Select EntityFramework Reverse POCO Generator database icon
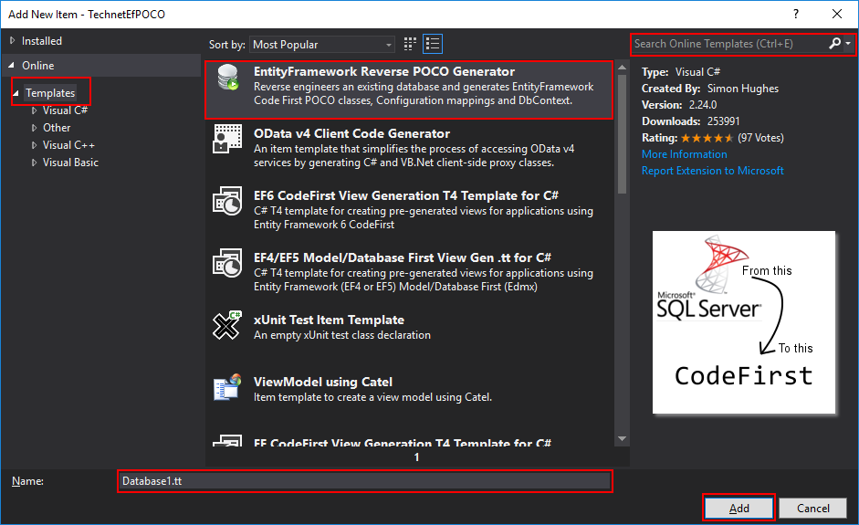The width and height of the screenshot is (859, 525). (x=227, y=77)
